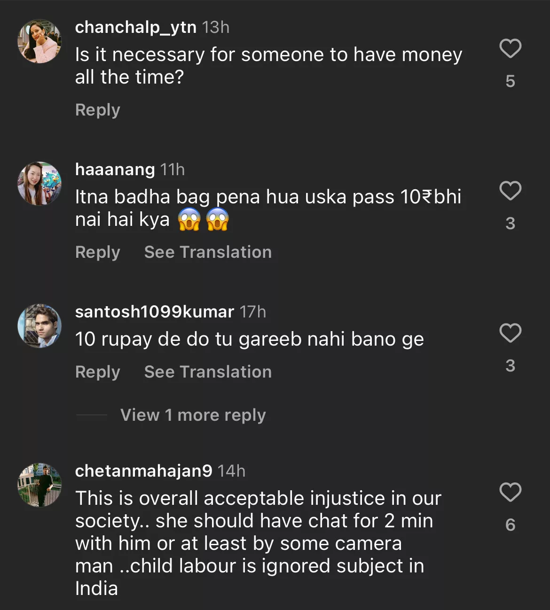The image size is (550, 610).
Task: Expand View 1 more reply
Action: [193, 415]
